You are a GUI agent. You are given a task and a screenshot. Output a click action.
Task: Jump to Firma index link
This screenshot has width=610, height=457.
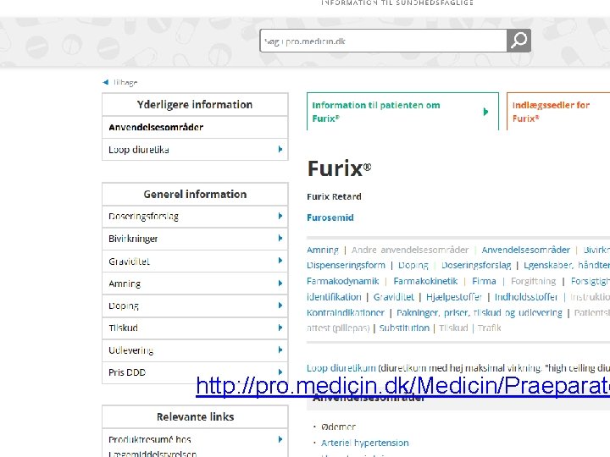pyautogui.click(x=484, y=281)
